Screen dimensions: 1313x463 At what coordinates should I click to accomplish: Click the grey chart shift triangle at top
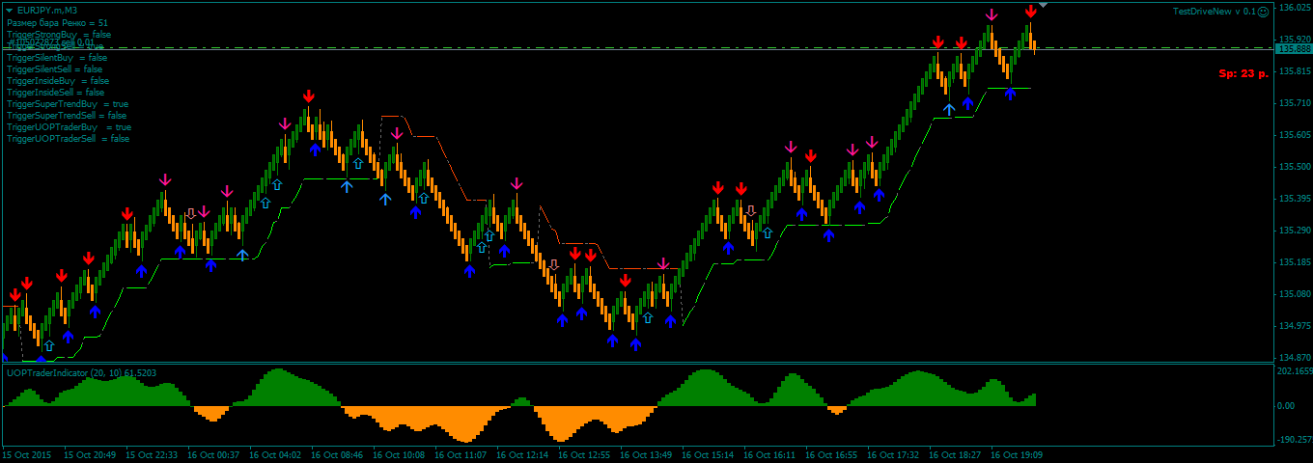(1043, 6)
